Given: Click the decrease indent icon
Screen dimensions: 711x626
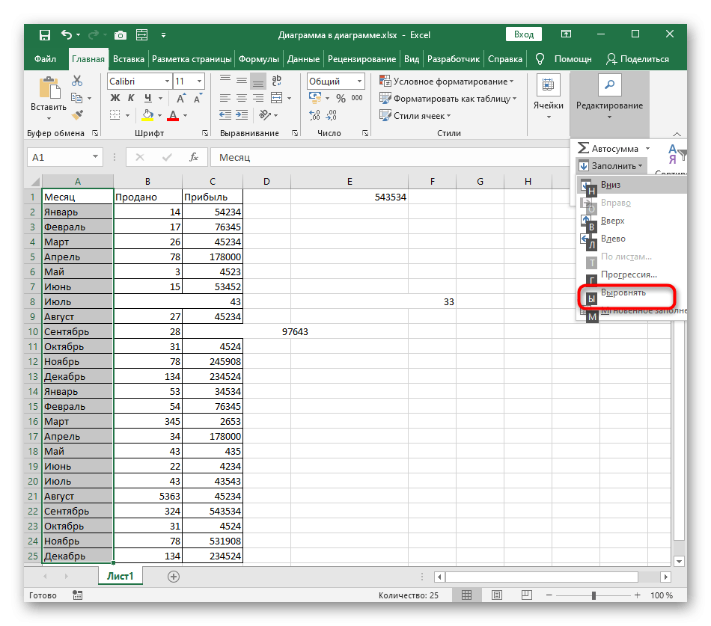Looking at the screenshot, I should [x=225, y=115].
